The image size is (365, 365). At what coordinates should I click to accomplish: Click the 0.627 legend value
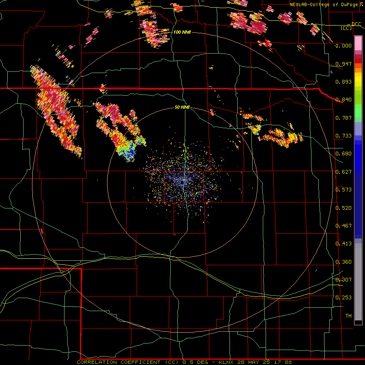pyautogui.click(x=344, y=172)
